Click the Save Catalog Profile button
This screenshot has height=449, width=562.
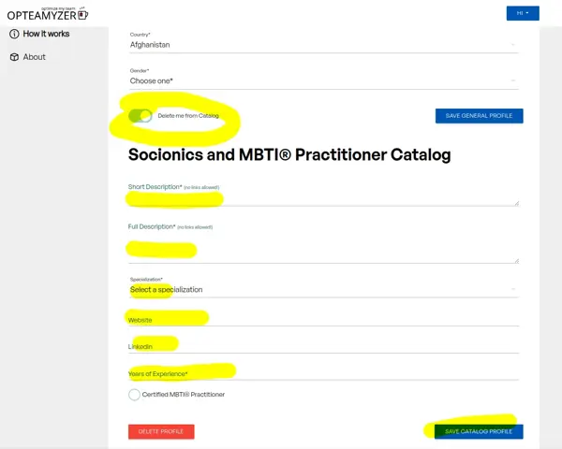pos(479,431)
